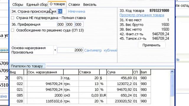Click the Применить button
Image resolution: width=189 pixels, height=106 pixels.
coord(151,45)
